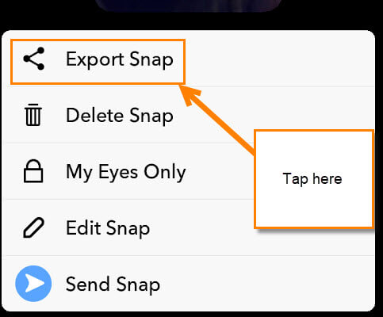Click the blank area right of Send Snap label
The image size is (383, 317).
pos(267,284)
